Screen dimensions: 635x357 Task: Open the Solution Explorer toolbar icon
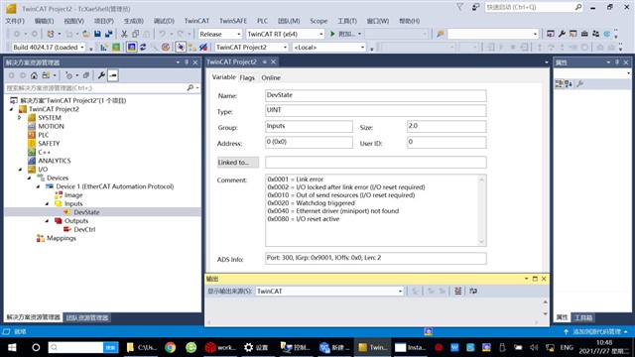tap(551, 34)
